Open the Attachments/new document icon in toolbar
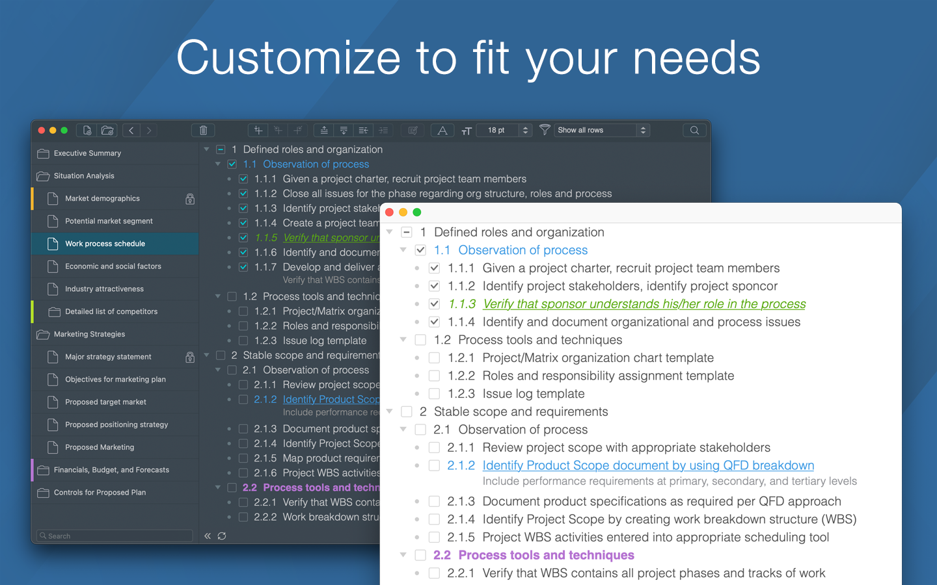This screenshot has height=585, width=937. pos(87,130)
